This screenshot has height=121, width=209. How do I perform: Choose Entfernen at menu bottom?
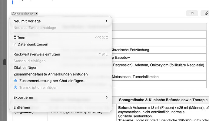pos(61,107)
